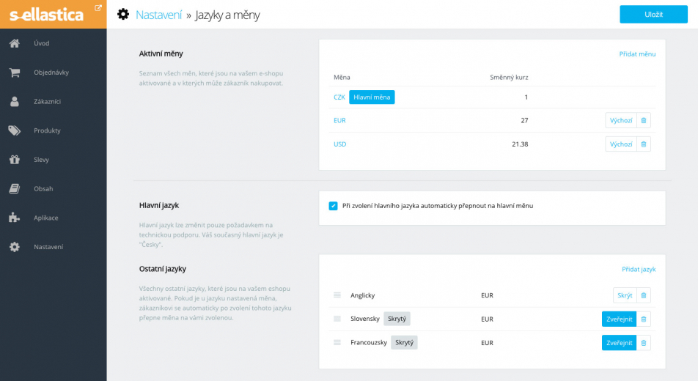Click the Produkty tags icon

coord(15,130)
